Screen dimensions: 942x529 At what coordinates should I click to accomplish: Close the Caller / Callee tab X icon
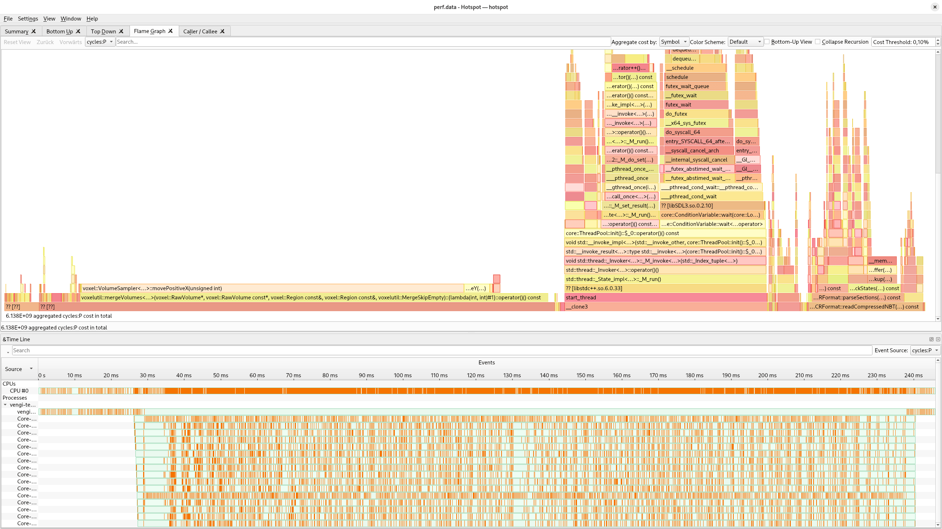[222, 31]
